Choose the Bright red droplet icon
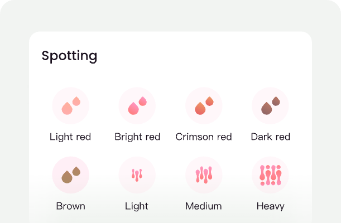 137,105
